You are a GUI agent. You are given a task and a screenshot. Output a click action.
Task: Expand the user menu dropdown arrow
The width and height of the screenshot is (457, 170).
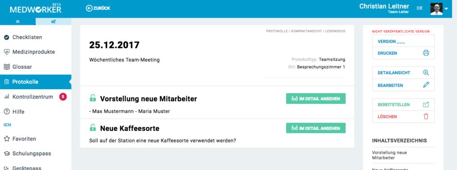(x=446, y=9)
